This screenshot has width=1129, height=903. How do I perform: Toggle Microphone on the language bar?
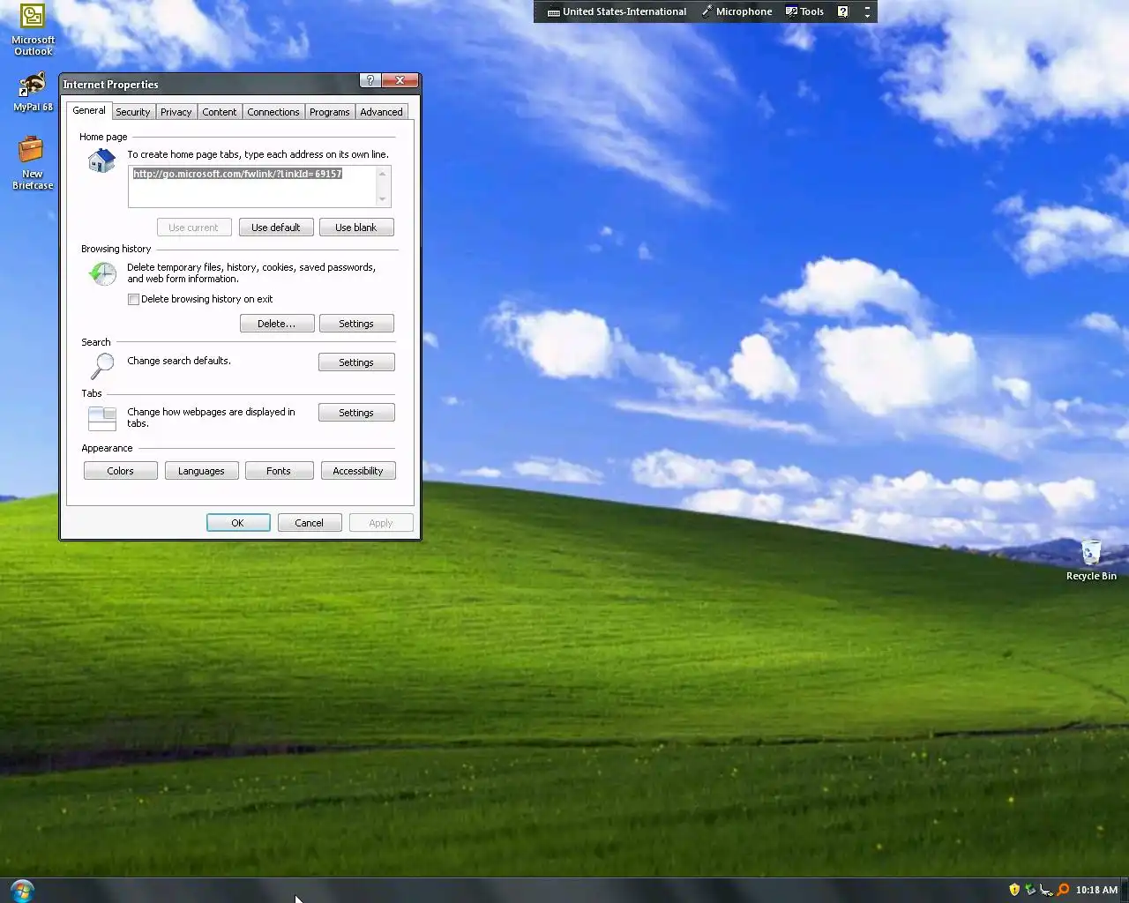736,11
